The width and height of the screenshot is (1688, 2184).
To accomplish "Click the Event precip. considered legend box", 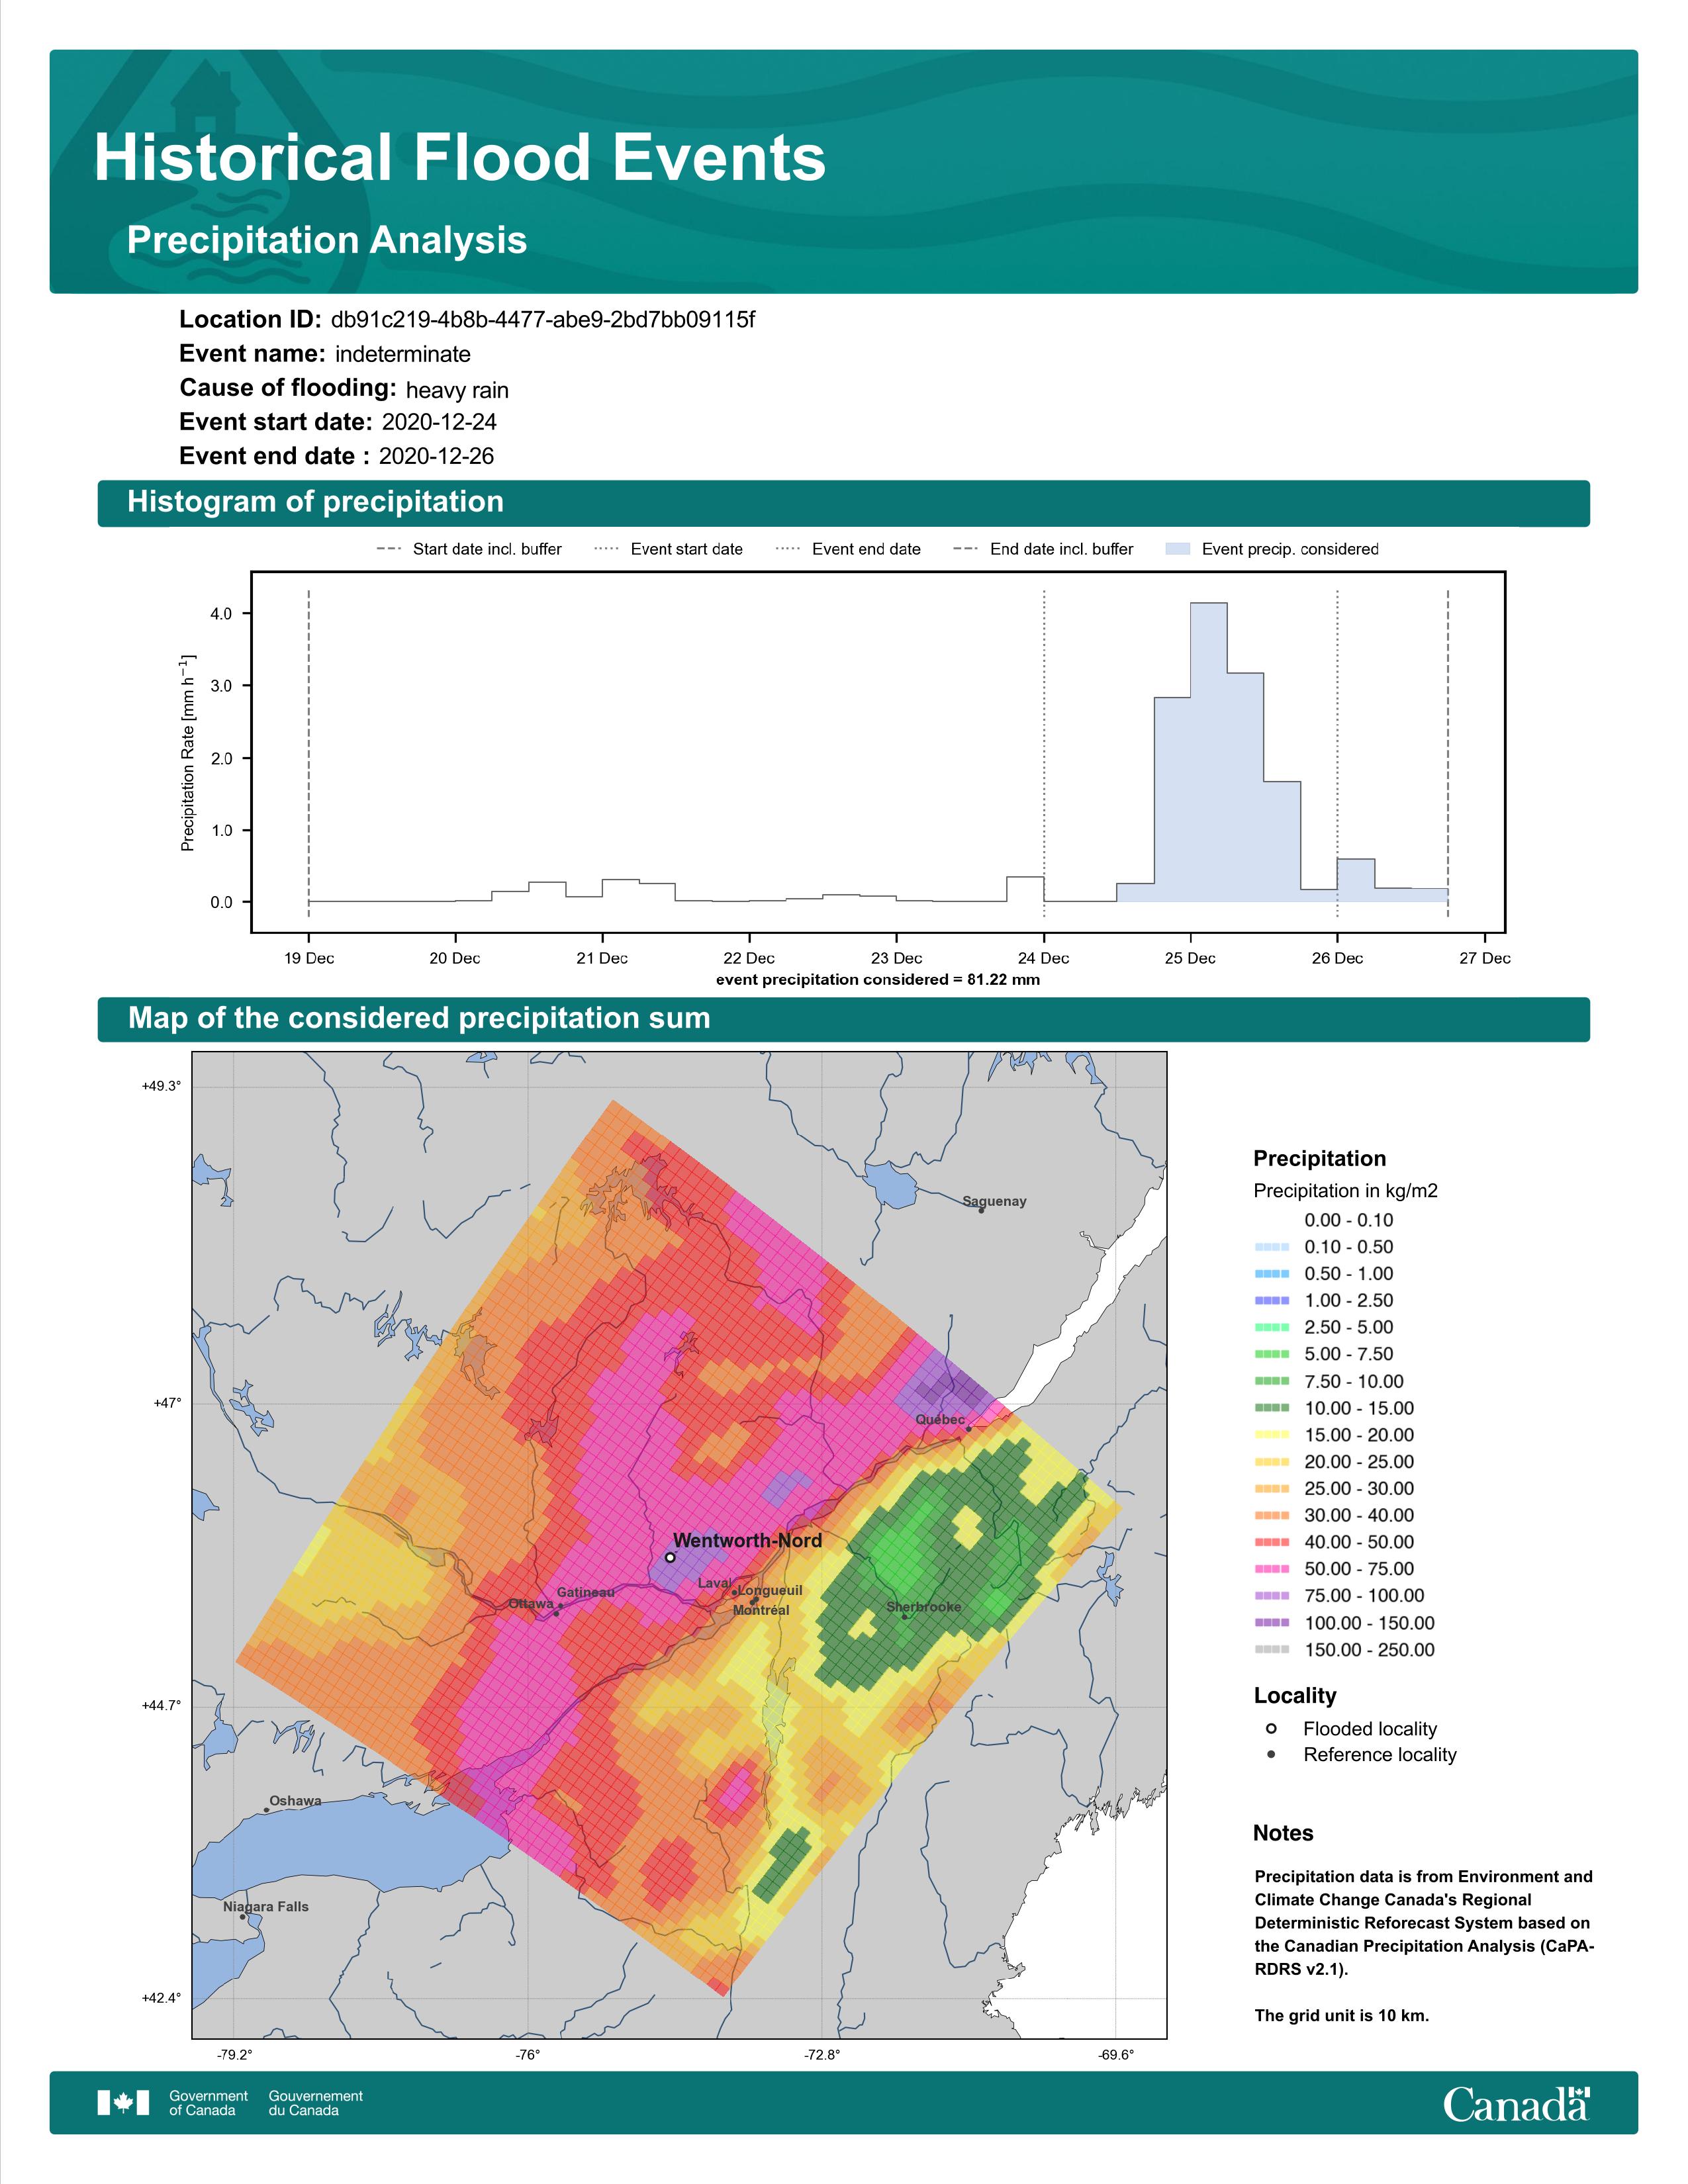I will 1178,549.
